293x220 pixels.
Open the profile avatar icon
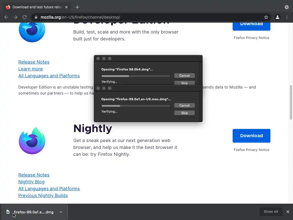tap(278, 17)
